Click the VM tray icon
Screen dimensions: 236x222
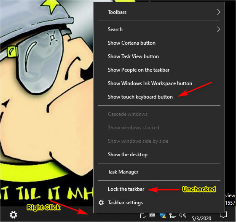tap(152, 215)
